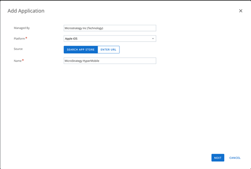
Task: Click the Managed By text field
Action: (x=109, y=28)
